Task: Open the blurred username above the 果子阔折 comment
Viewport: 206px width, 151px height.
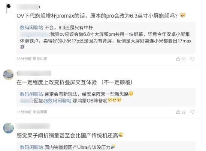Action: pos(33,126)
